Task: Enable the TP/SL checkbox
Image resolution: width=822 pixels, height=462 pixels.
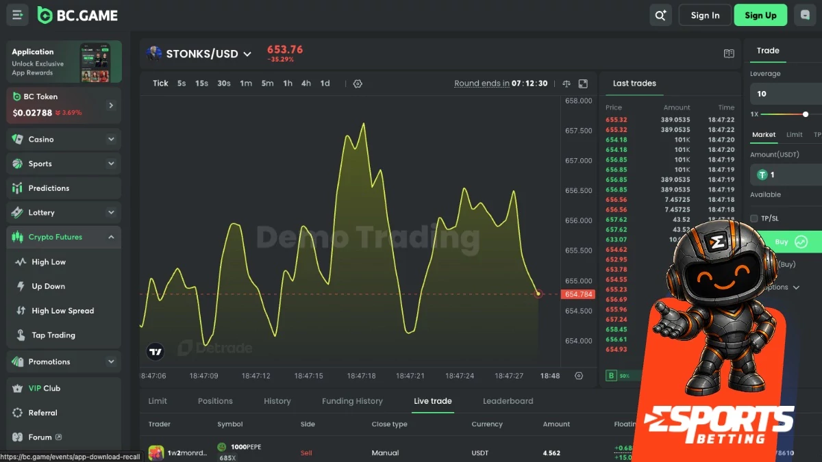Action: pos(754,218)
